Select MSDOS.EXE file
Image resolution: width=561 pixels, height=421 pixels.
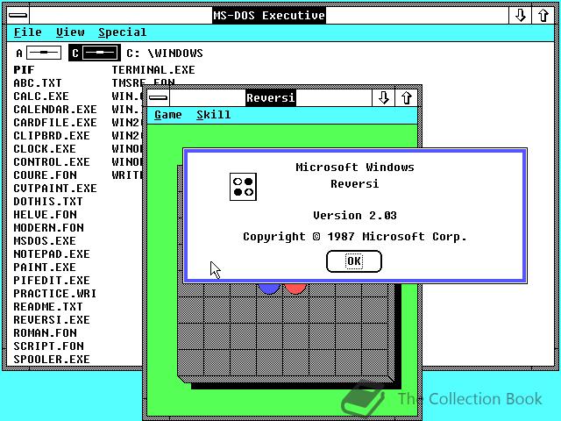(x=45, y=241)
